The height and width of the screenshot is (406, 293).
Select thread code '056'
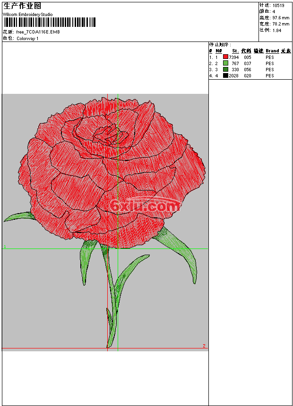pos(248,70)
